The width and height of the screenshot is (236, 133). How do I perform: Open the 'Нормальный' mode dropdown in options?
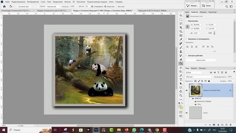click(x=53, y=7)
